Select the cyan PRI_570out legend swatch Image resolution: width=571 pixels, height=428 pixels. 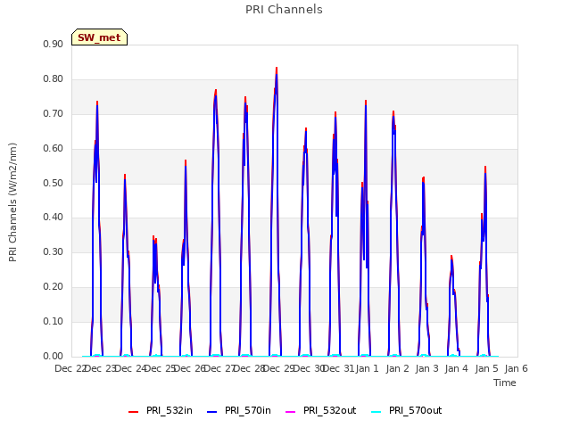(x=377, y=412)
